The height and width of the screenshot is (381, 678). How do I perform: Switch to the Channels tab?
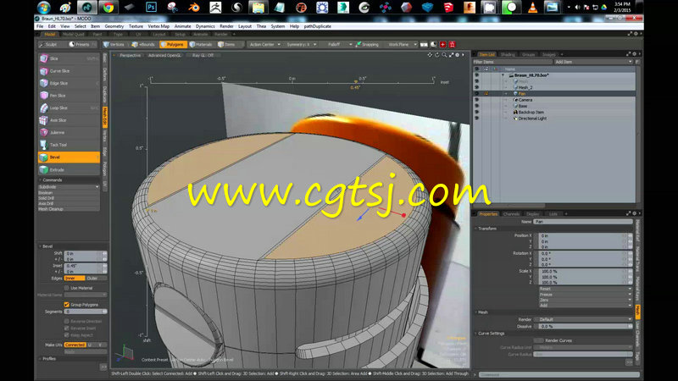point(511,214)
